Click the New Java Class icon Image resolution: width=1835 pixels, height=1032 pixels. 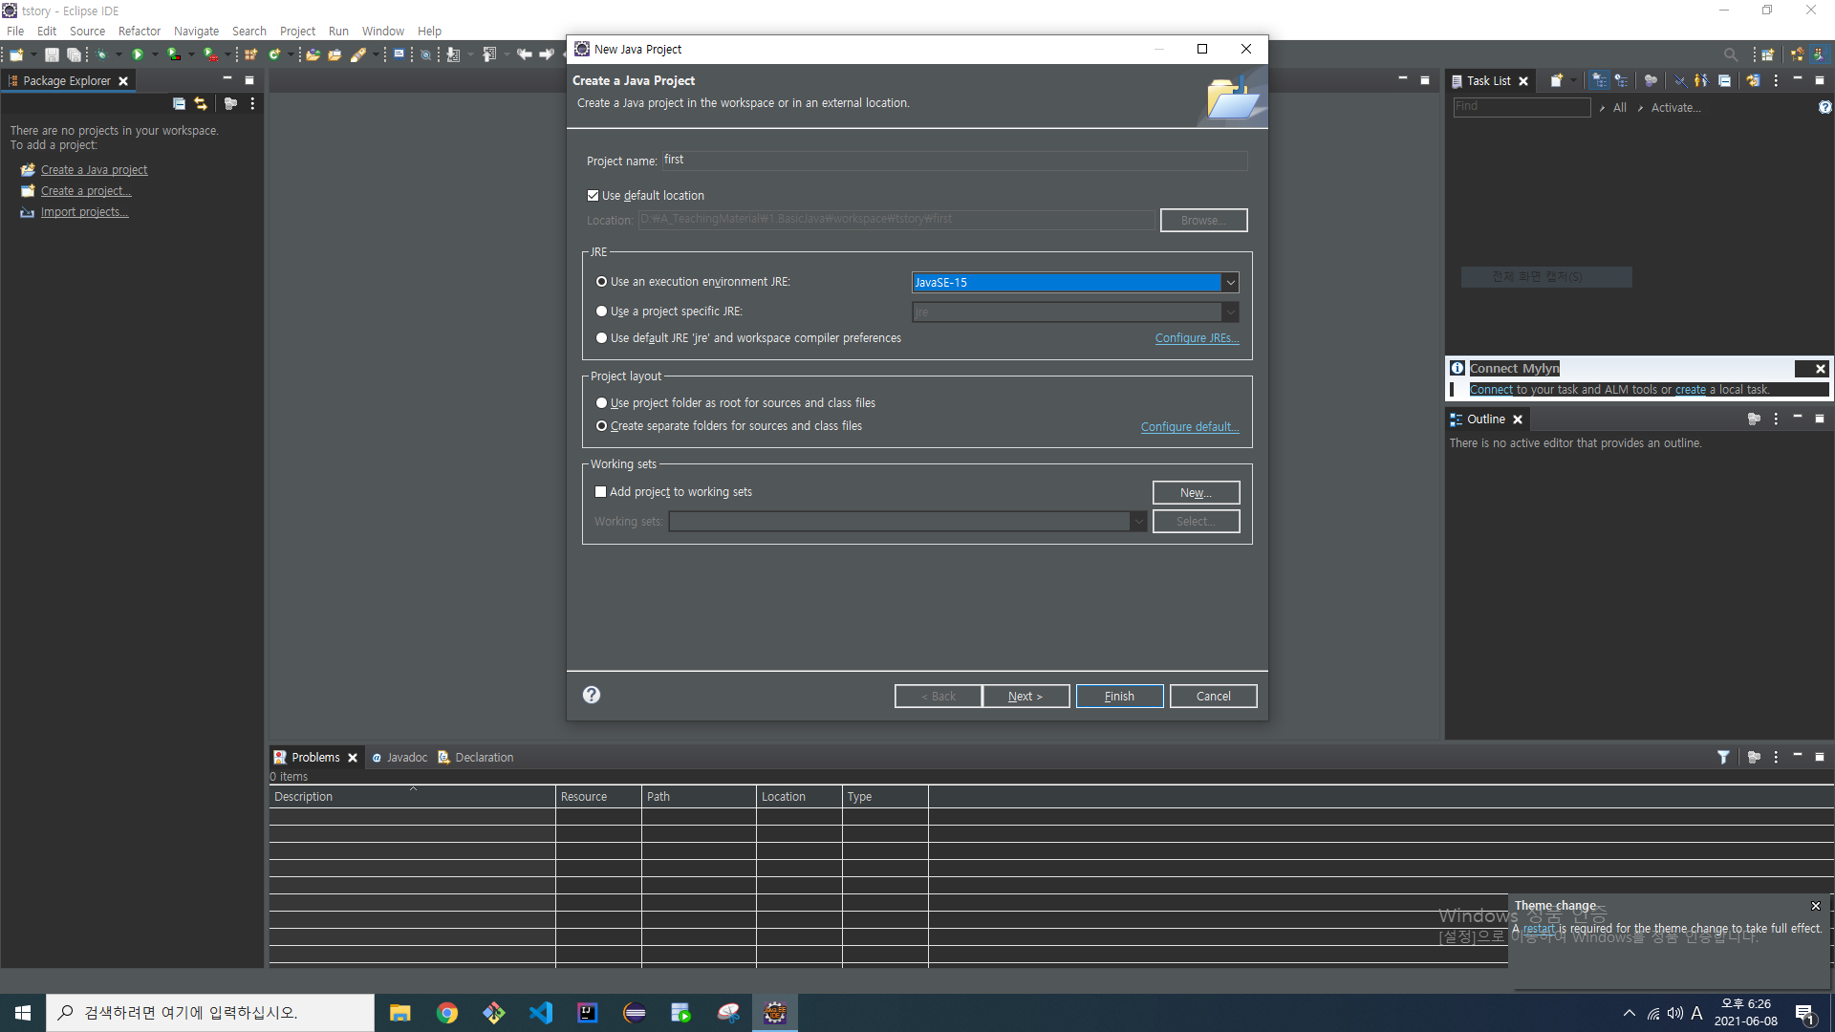[274, 54]
